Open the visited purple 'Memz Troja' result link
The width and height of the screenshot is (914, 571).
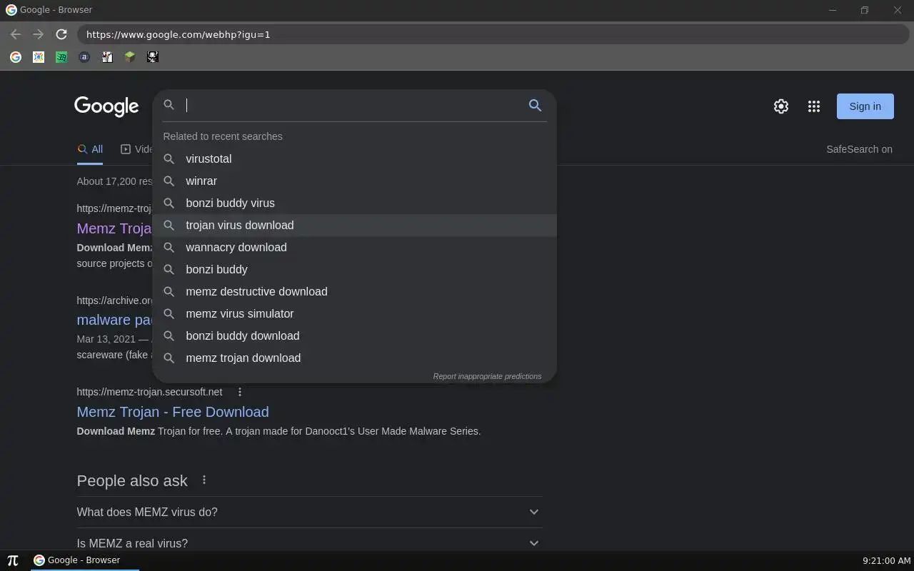pyautogui.click(x=114, y=228)
